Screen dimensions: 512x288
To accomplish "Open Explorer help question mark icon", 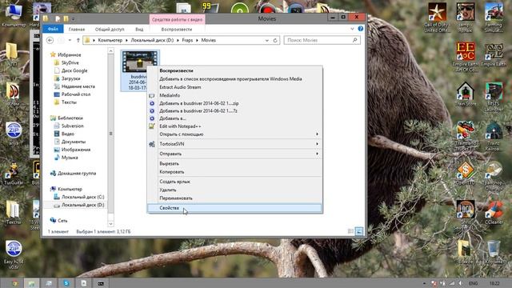I will pos(361,29).
